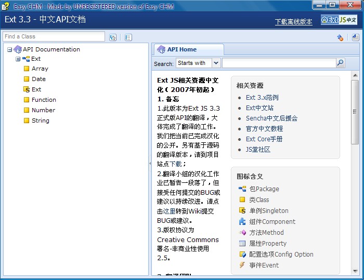Follow the 这里 link to Wiki

point(169,211)
